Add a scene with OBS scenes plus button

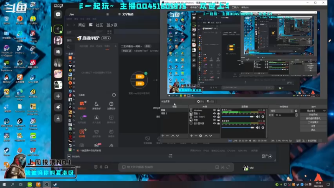point(163,136)
